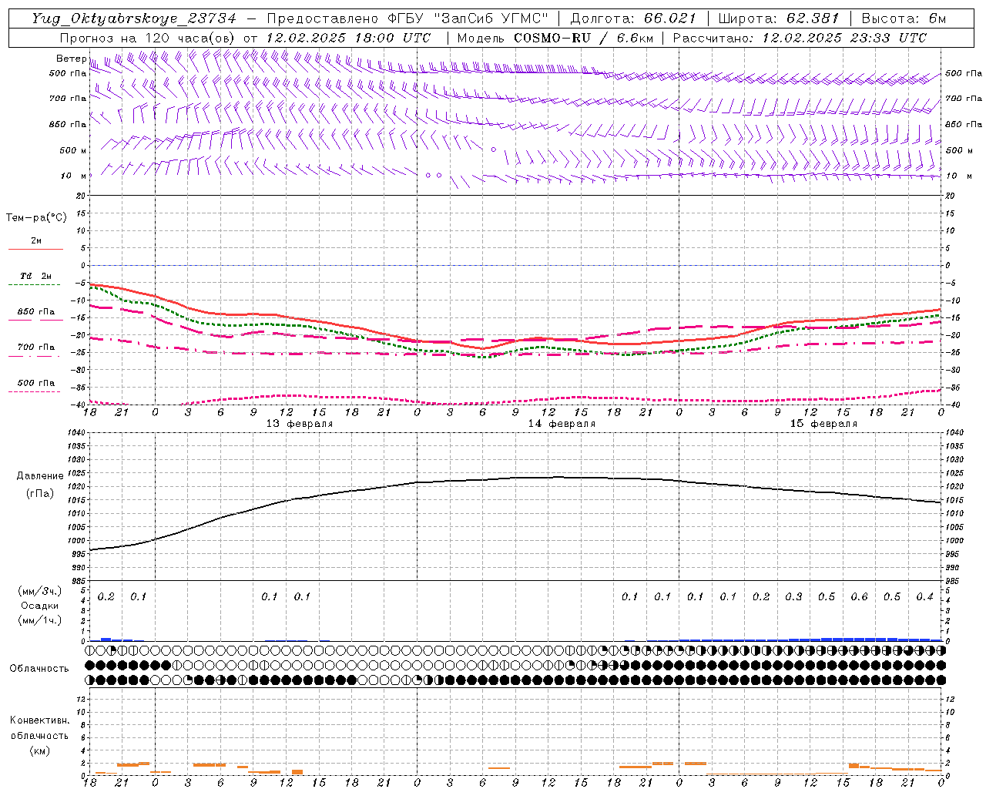Click the "13 февраля" date label
Screen dimensions: 986x789
tap(300, 424)
